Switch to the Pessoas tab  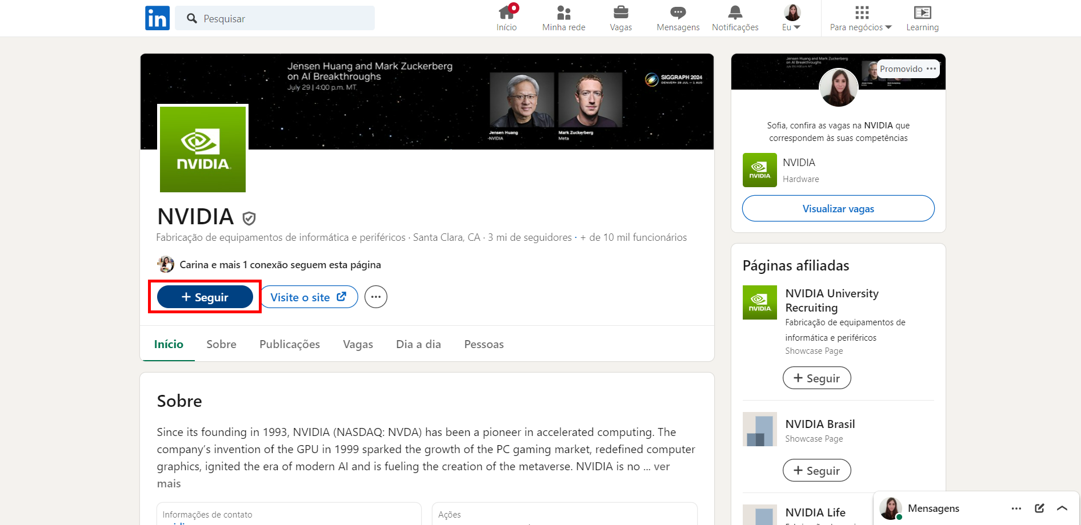pos(484,344)
